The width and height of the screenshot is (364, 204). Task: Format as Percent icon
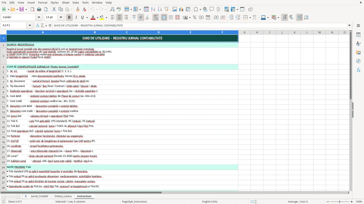point(194,18)
